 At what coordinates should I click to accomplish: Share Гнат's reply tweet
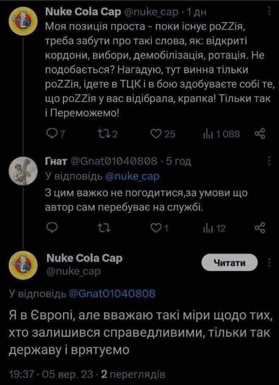pyautogui.click(x=260, y=228)
